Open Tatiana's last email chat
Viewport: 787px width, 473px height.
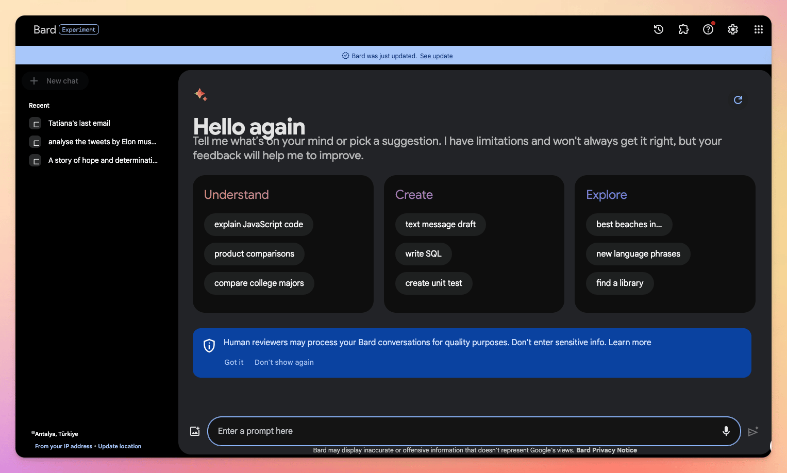tap(79, 123)
